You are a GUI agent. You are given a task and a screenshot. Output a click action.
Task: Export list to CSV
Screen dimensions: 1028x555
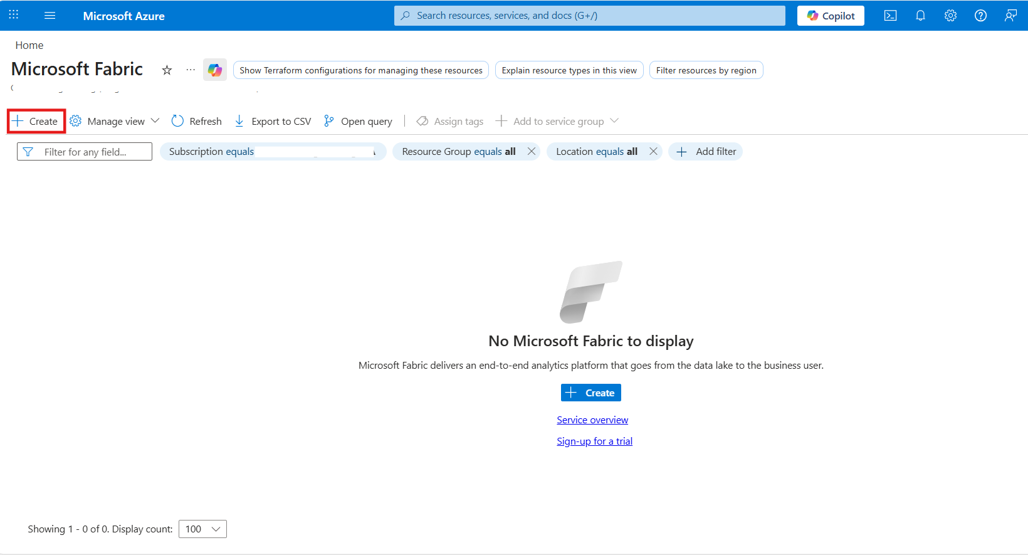pos(273,121)
